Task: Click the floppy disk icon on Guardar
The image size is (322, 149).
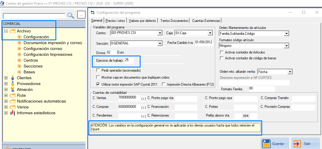Action: (x=266, y=144)
